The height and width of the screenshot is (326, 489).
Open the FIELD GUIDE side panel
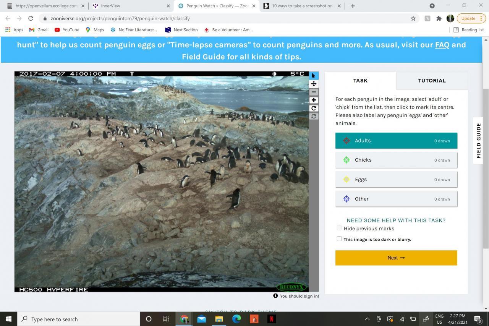479,141
